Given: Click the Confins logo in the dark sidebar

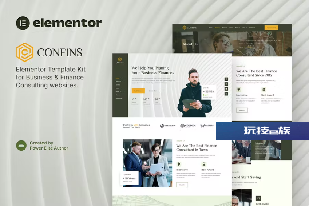Looking at the screenshot, I should pos(120,60).
